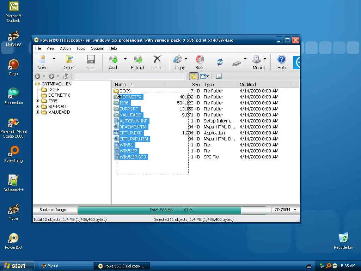Click the Convert blue arrows icon
Image resolution: width=361 pixels, height=271 pixels.
(x=220, y=62)
